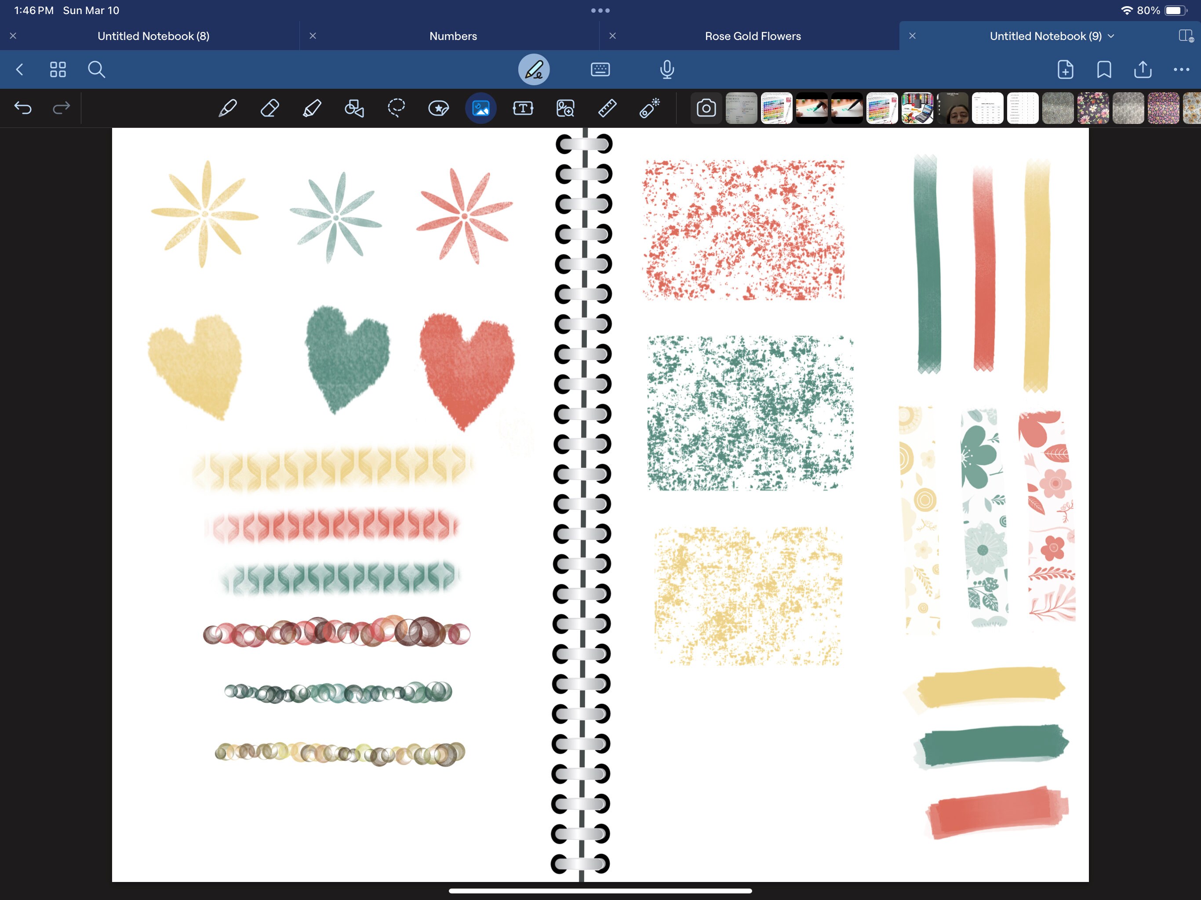Screen dimensions: 1201x900
Task: Open multitasking three-dot menu at top
Action: coord(600,10)
